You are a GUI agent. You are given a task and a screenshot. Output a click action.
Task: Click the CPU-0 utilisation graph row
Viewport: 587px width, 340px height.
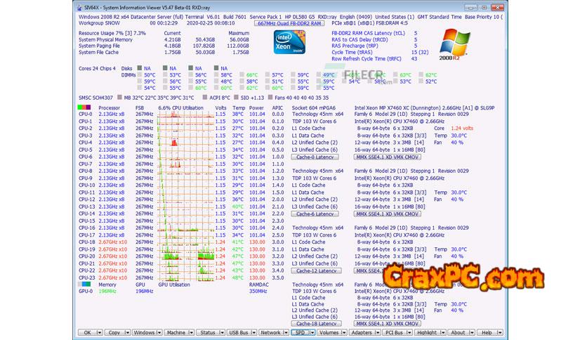coord(185,115)
